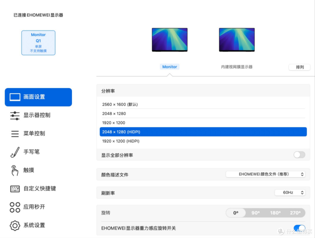The height and width of the screenshot is (238, 315).
Task: Open 应用秒开 four-circles icon
Action: tap(15, 207)
